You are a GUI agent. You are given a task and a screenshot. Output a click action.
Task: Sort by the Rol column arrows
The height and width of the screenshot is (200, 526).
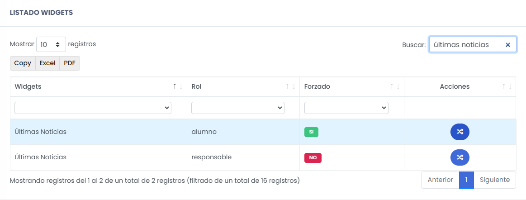290,86
